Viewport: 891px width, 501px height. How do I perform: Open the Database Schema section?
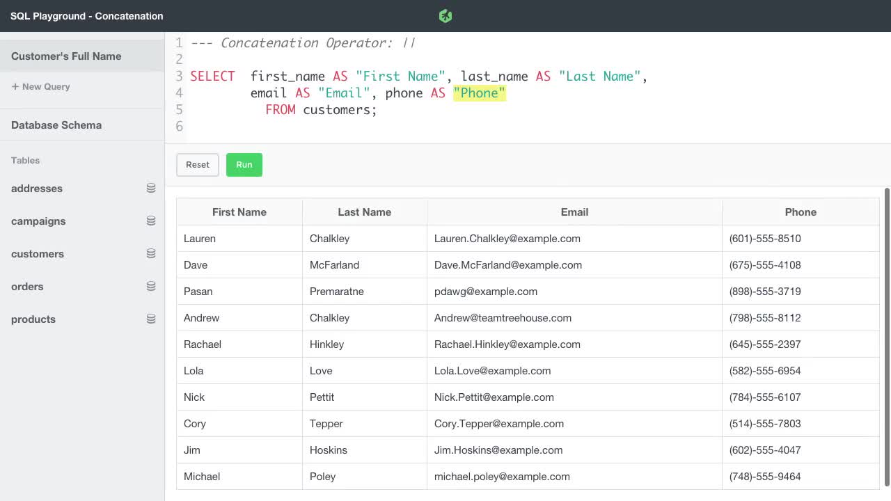[56, 125]
